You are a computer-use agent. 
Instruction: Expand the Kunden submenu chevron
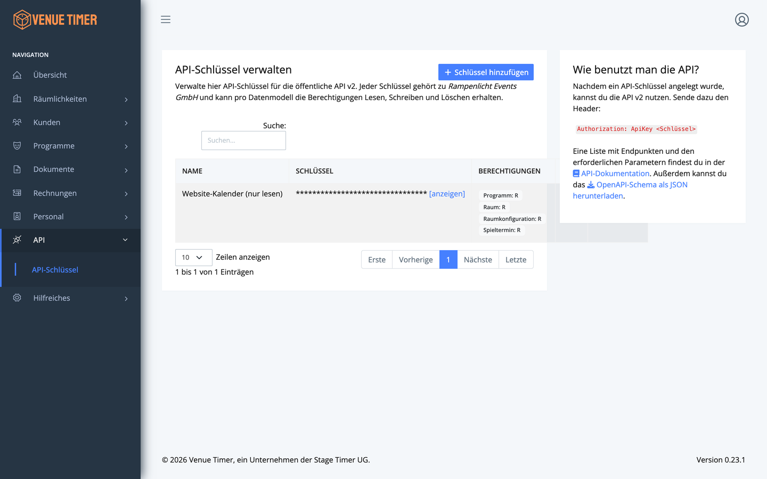point(126,123)
